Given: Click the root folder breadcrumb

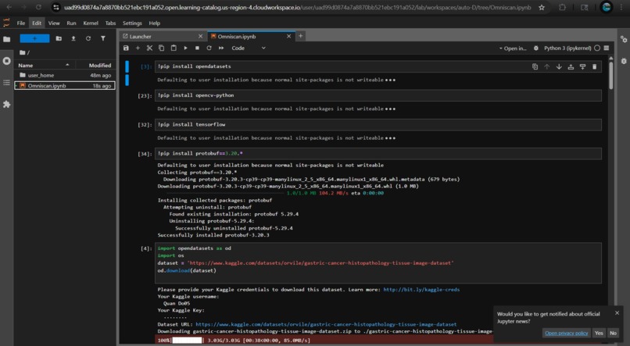Looking at the screenshot, I should pyautogui.click(x=24, y=52).
